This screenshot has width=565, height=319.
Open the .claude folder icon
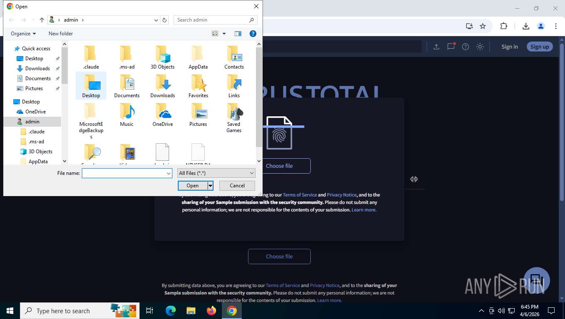tap(90, 54)
